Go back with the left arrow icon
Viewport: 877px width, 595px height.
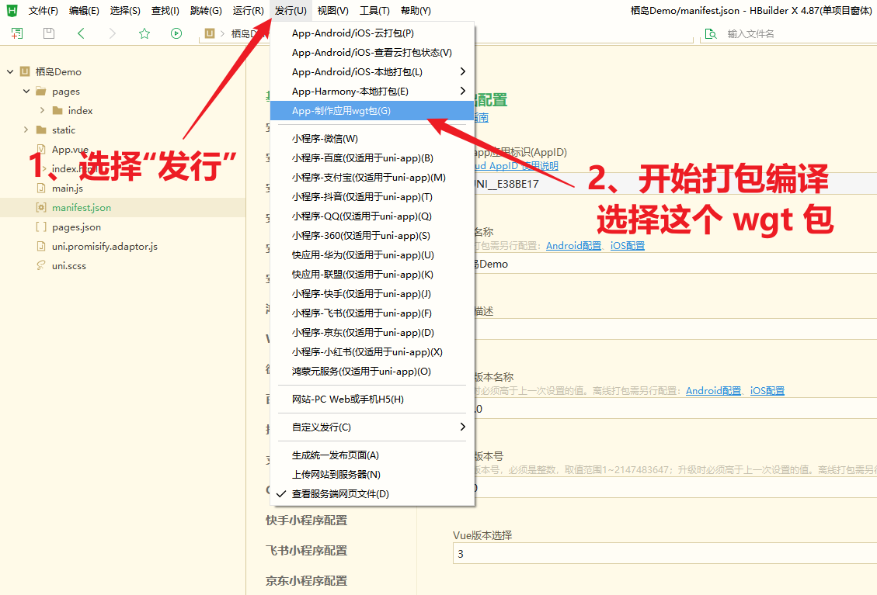[81, 33]
